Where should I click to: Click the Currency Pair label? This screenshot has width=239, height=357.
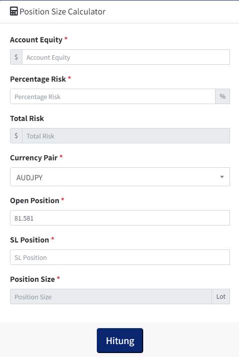coord(34,158)
